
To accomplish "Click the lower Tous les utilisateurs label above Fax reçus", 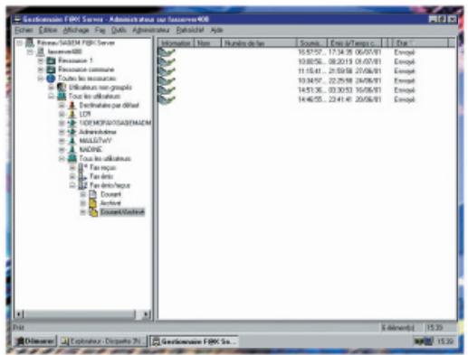I will [105, 159].
